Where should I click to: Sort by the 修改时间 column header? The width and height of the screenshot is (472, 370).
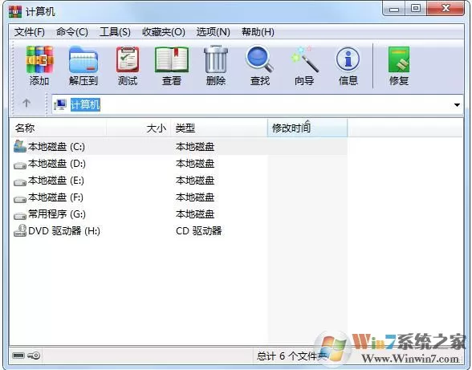click(x=307, y=128)
